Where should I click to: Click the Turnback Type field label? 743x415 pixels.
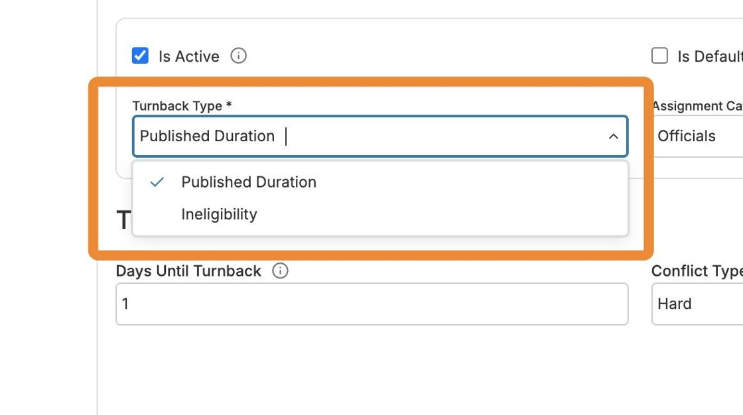pyautogui.click(x=182, y=106)
